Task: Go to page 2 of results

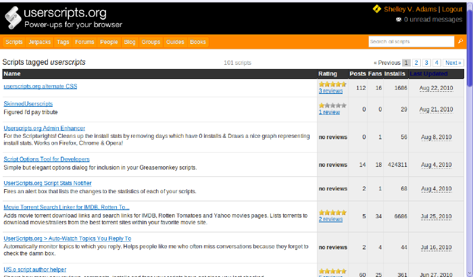Action: coord(416,63)
